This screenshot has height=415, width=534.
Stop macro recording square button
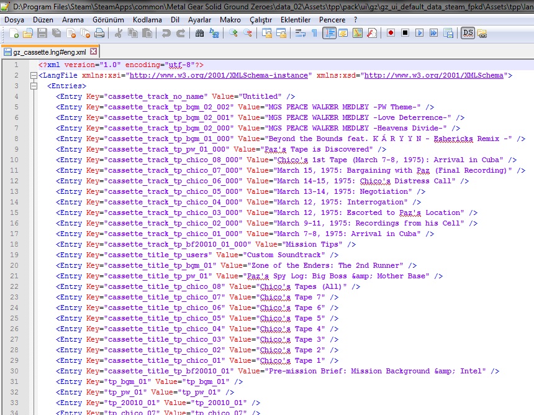tap(405, 33)
